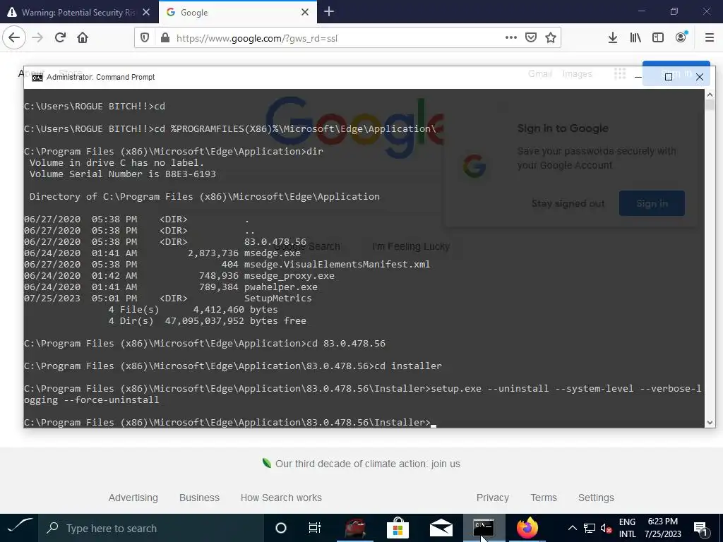The width and height of the screenshot is (723, 542).
Task: Open taskbar clock and calendar
Action: tap(662, 528)
